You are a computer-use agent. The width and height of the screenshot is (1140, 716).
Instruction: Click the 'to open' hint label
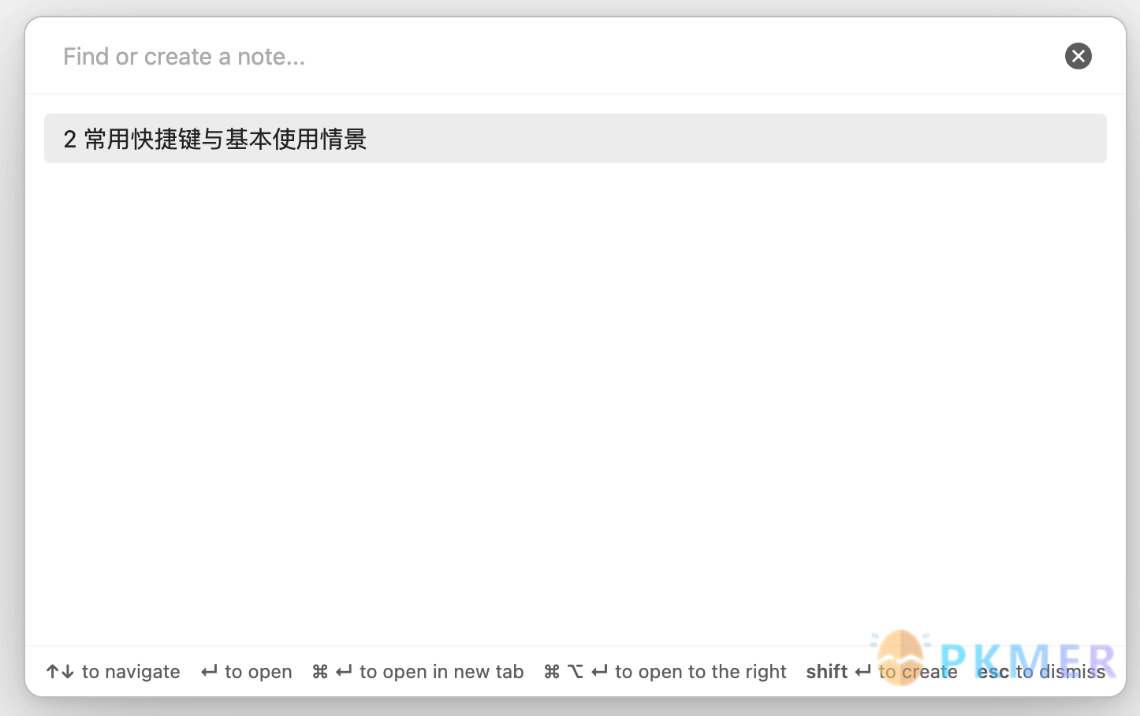259,672
